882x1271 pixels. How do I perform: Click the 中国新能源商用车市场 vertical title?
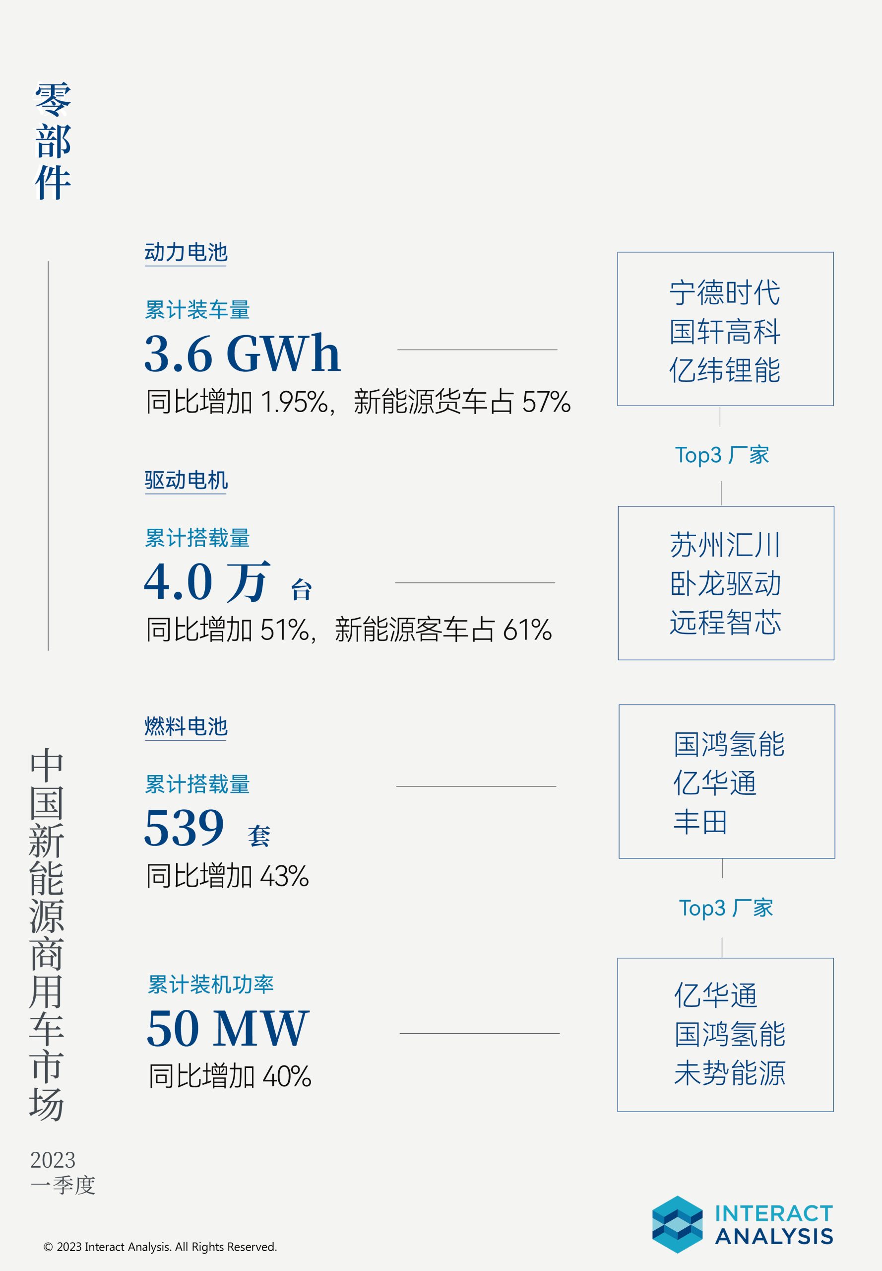click(47, 935)
